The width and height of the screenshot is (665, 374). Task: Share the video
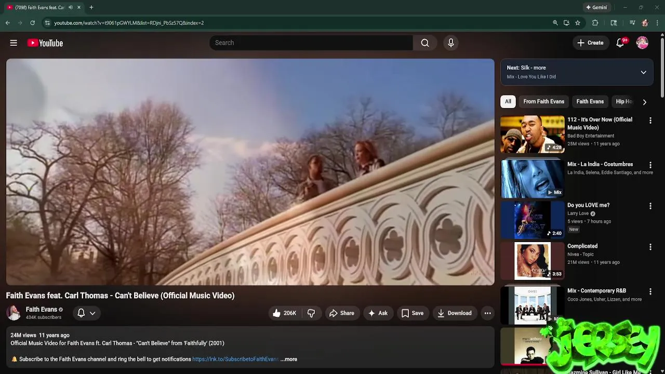[341, 313]
